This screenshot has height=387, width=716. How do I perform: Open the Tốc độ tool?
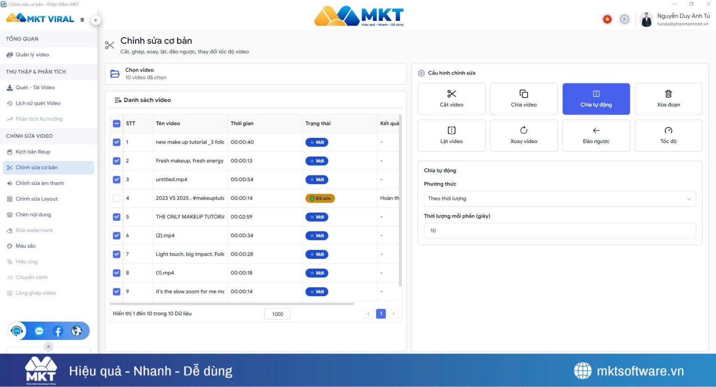tap(668, 136)
